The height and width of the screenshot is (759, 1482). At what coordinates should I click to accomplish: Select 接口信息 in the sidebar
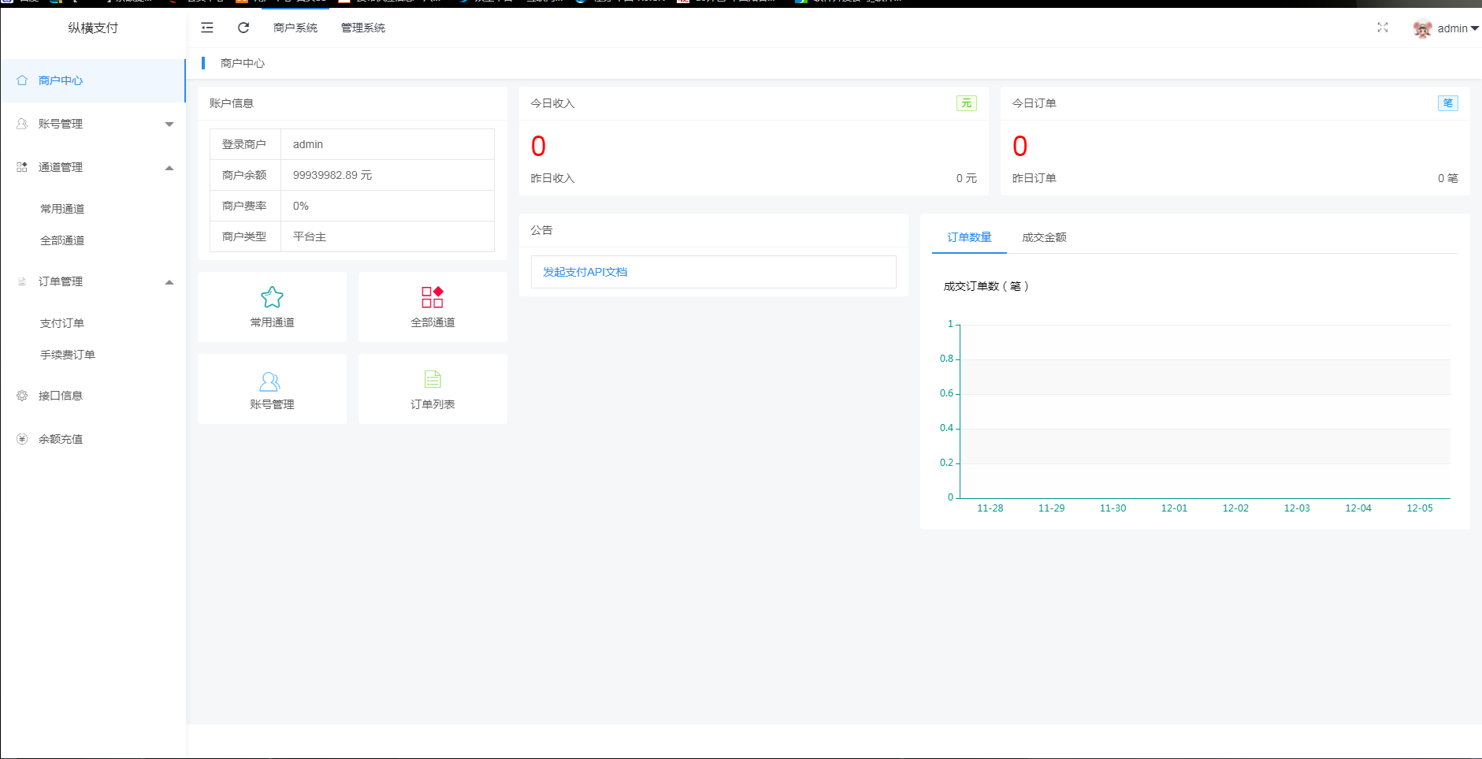coord(61,396)
